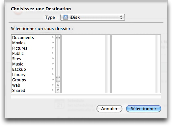Expand the Movies folder arrow
172x126 pixels.
coord(53,43)
